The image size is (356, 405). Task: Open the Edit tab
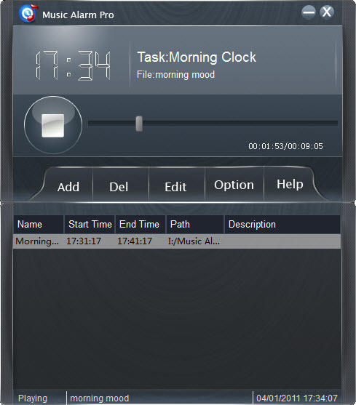pyautogui.click(x=175, y=187)
